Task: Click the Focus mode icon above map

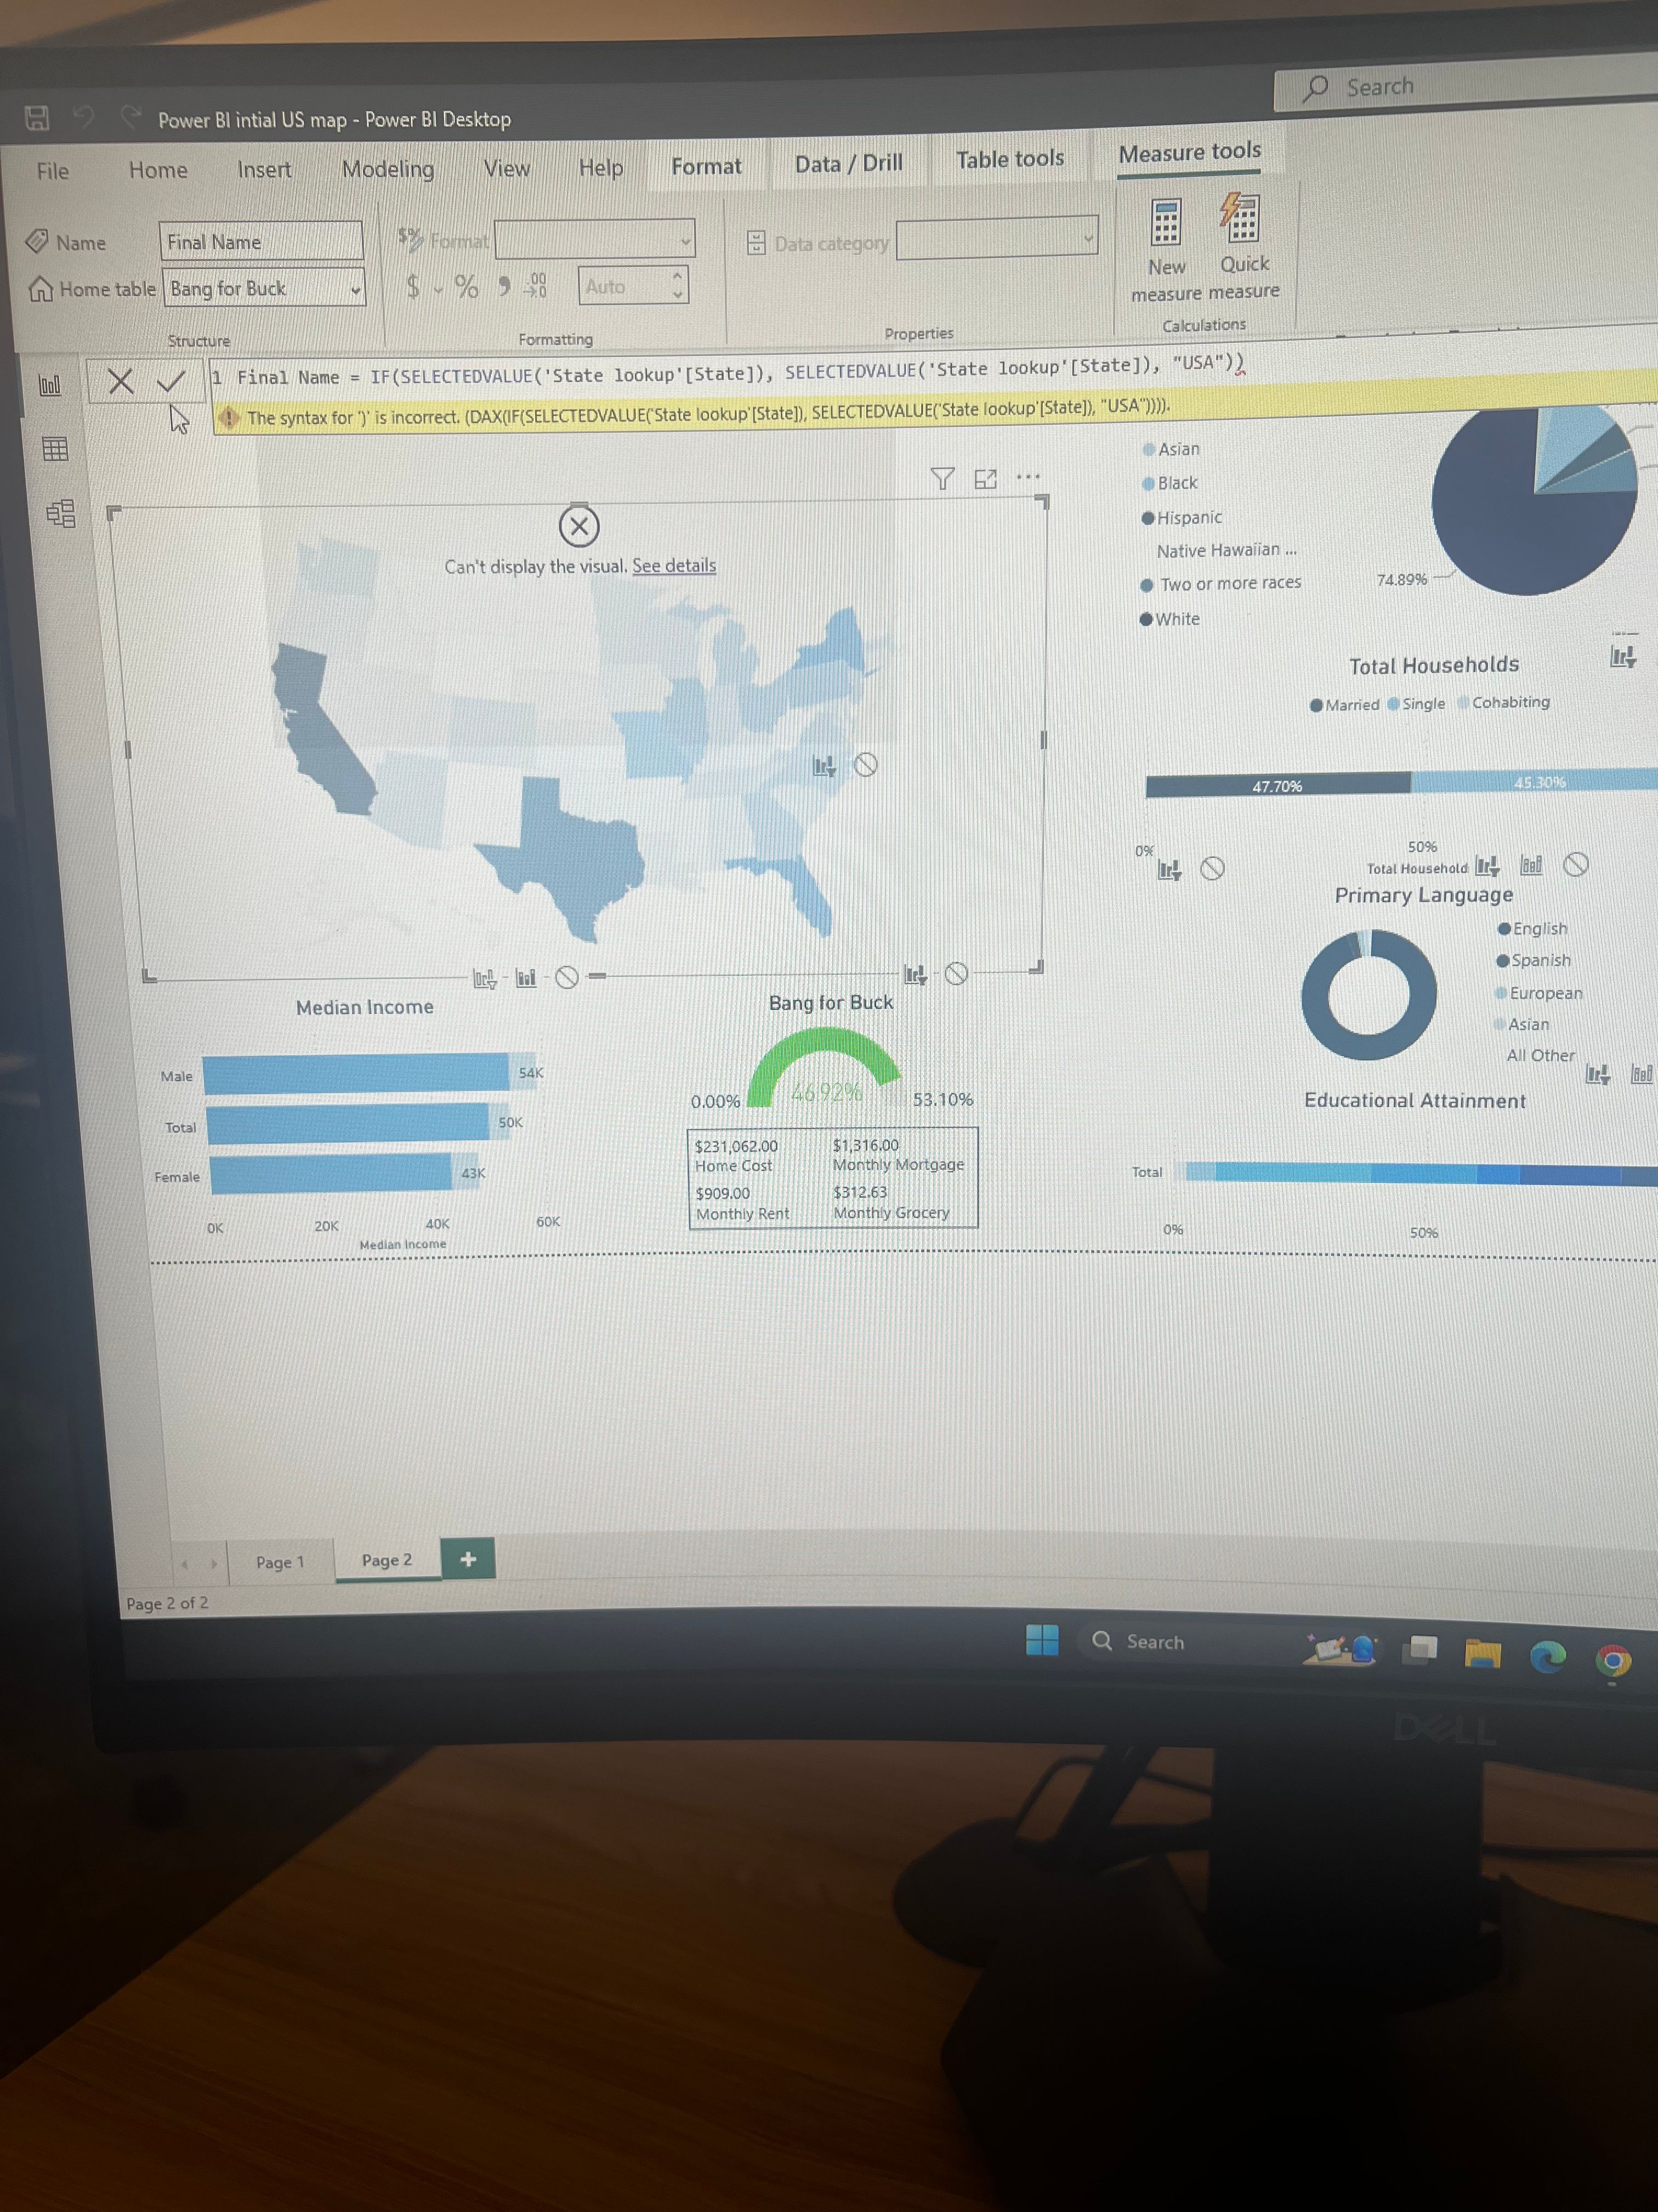Action: pyautogui.click(x=985, y=479)
